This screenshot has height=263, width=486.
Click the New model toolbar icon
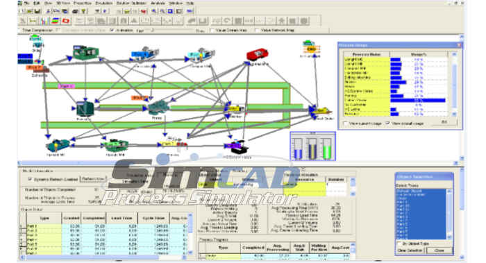[21, 11]
